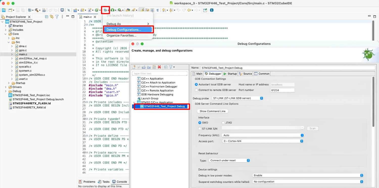The image size is (379, 188).
Task: Open Debug in low power modes dropdown
Action: coord(308,175)
